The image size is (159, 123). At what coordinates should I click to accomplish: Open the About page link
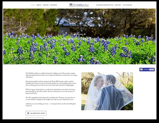pyautogui.click(x=39, y=5)
